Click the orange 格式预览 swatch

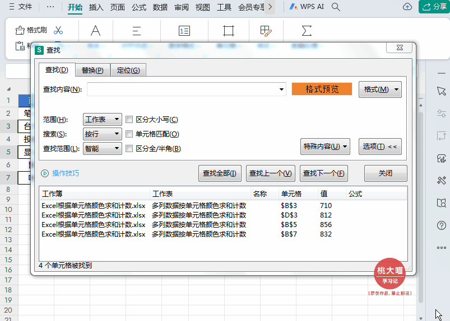click(322, 89)
